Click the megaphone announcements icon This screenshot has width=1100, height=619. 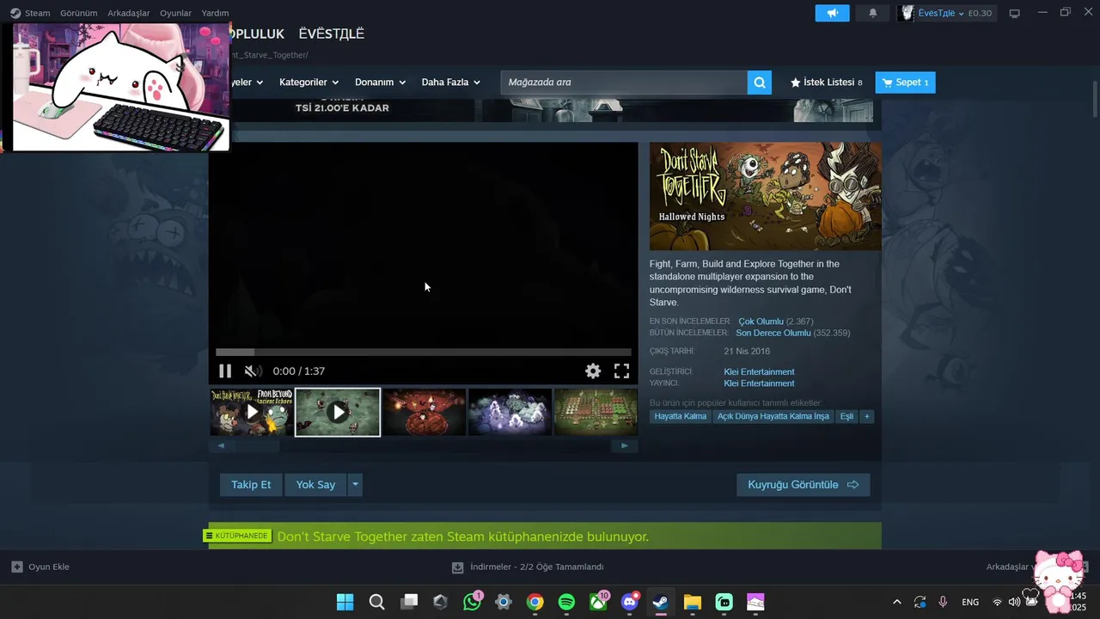(832, 13)
